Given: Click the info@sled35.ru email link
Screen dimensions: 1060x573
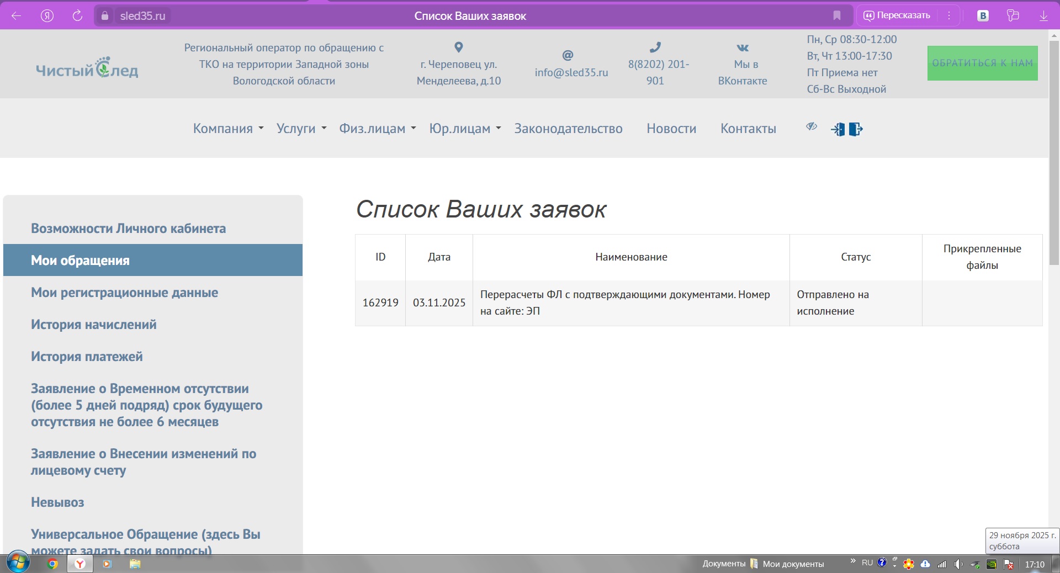Looking at the screenshot, I should [x=571, y=72].
